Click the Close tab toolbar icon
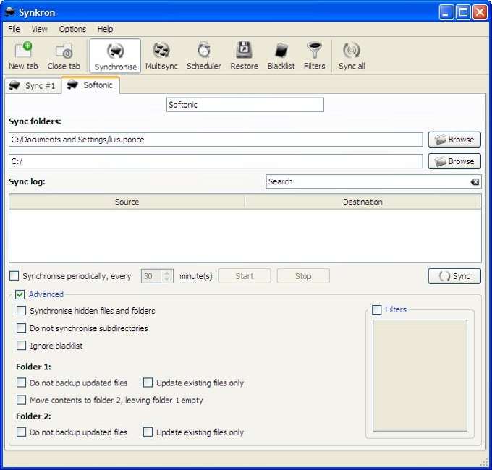Screen dimensions: 492x470 click(64, 56)
